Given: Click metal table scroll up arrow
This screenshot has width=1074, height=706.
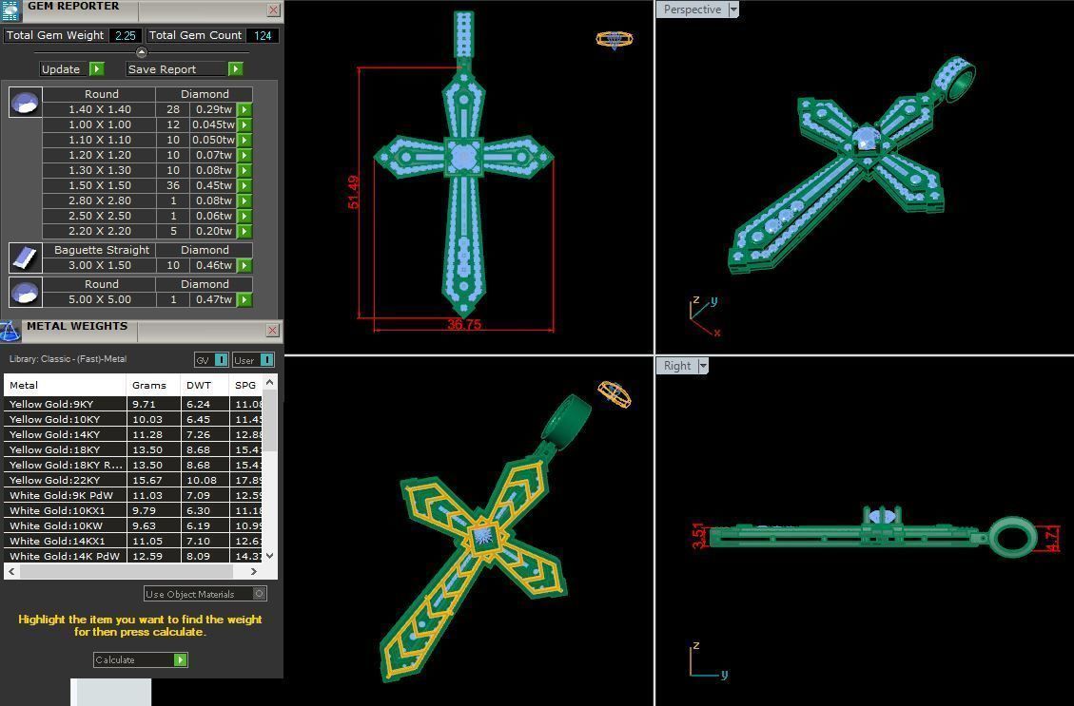Looking at the screenshot, I should [270, 382].
